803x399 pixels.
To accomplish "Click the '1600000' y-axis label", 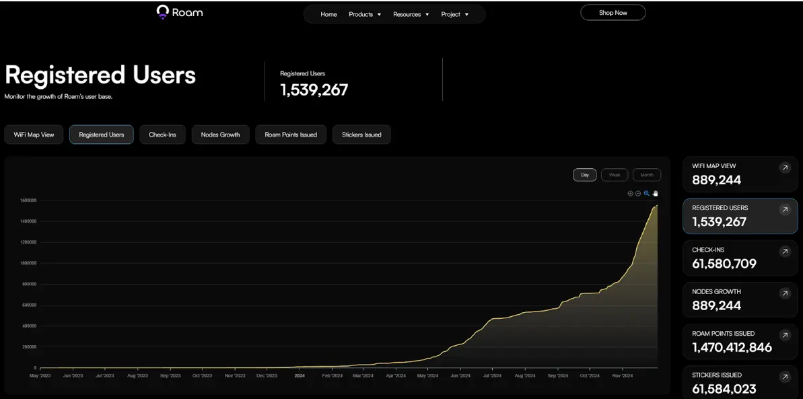I will point(29,201).
